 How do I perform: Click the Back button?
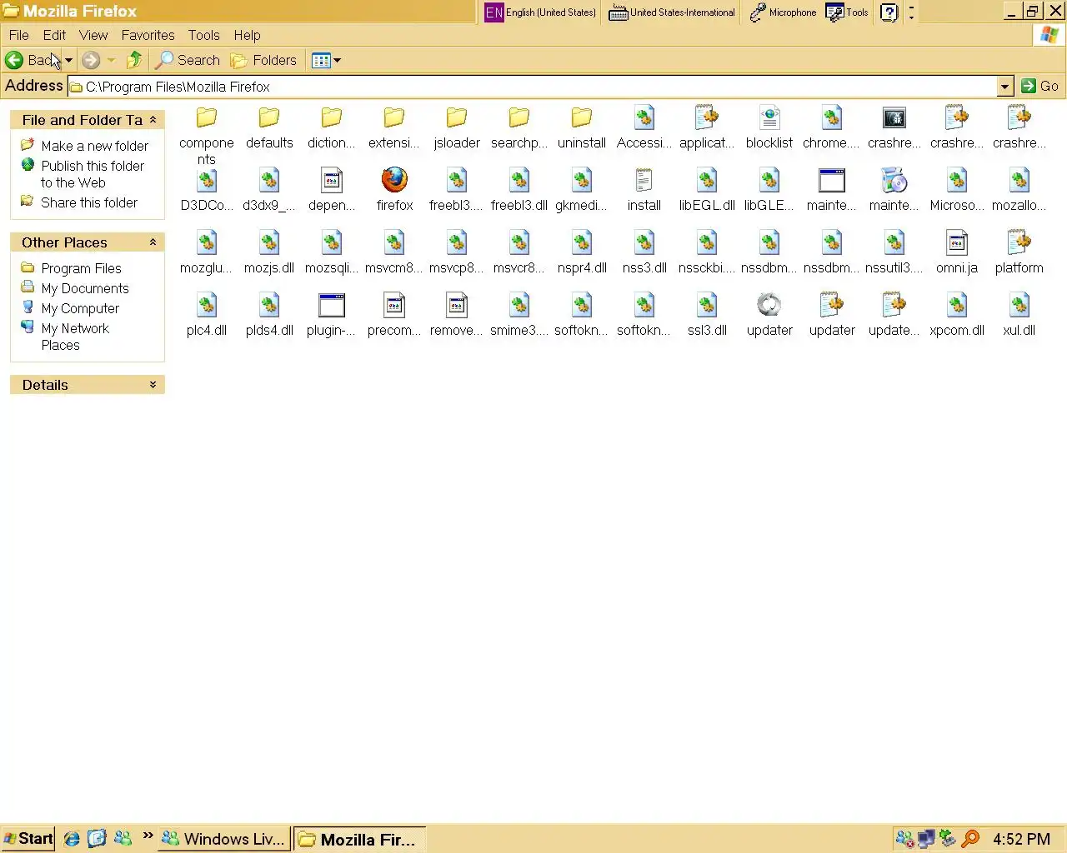(x=33, y=60)
